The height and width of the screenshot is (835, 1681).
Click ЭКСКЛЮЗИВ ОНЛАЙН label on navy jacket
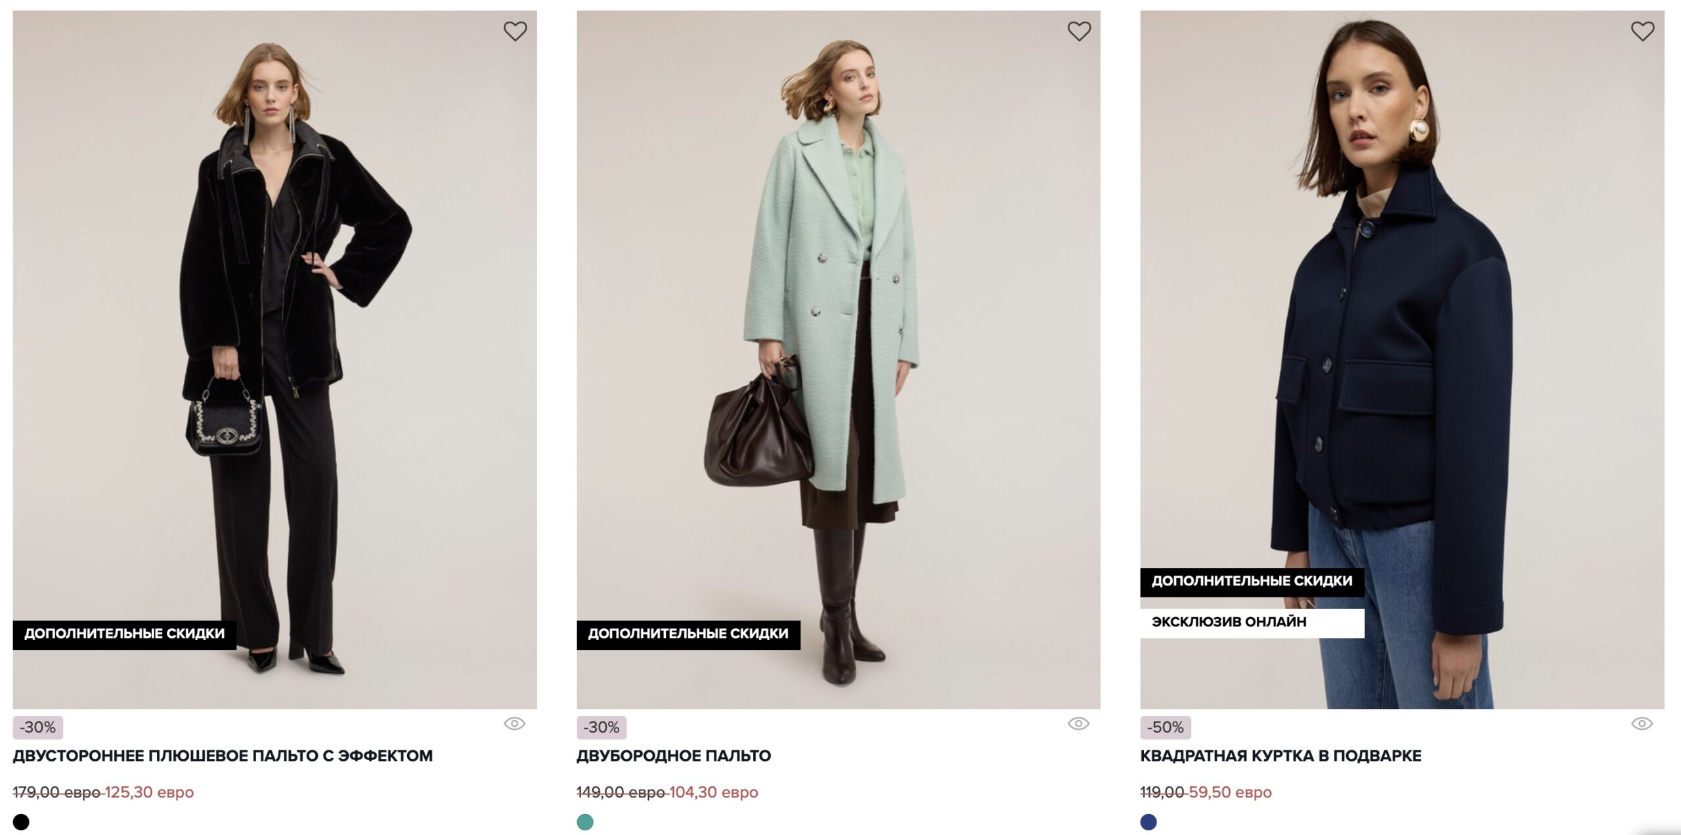(x=1229, y=622)
